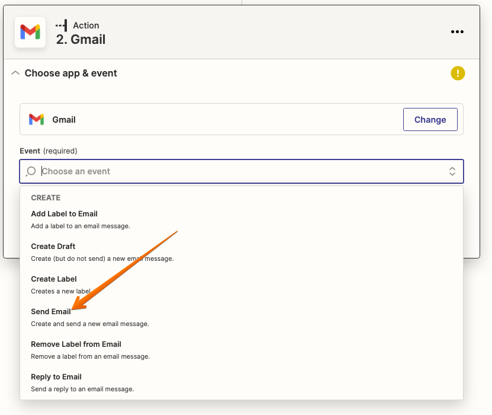Viewport: 492px width, 415px height.
Task: Click the Event (required) field label
Action: pos(49,151)
